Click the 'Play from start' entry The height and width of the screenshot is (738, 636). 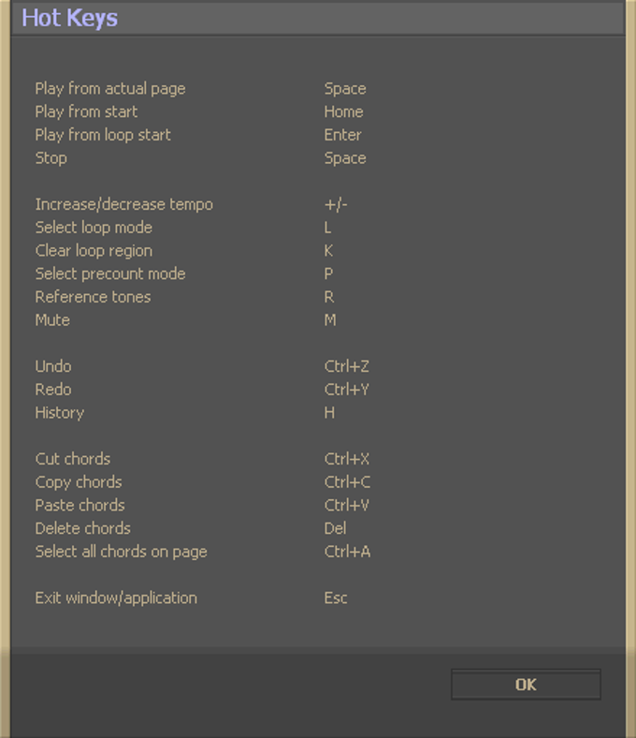[86, 111]
